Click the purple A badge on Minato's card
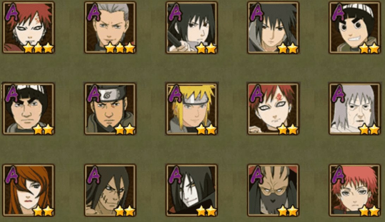The width and height of the screenshot is (385, 222). tap(175, 93)
